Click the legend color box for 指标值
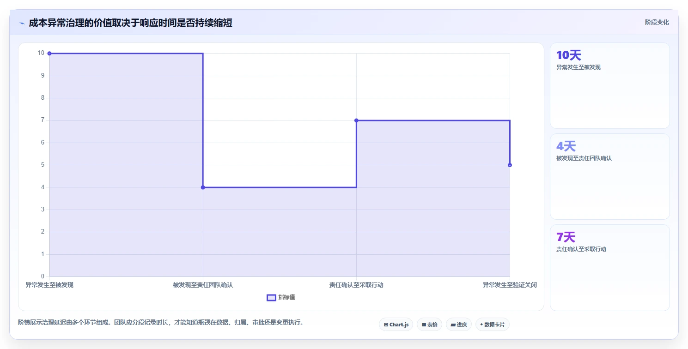 tap(271, 298)
